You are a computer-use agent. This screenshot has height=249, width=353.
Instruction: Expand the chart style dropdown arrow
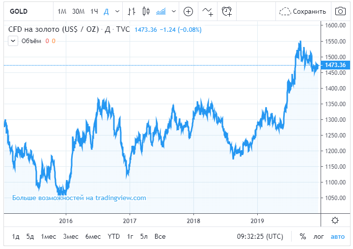point(174,11)
